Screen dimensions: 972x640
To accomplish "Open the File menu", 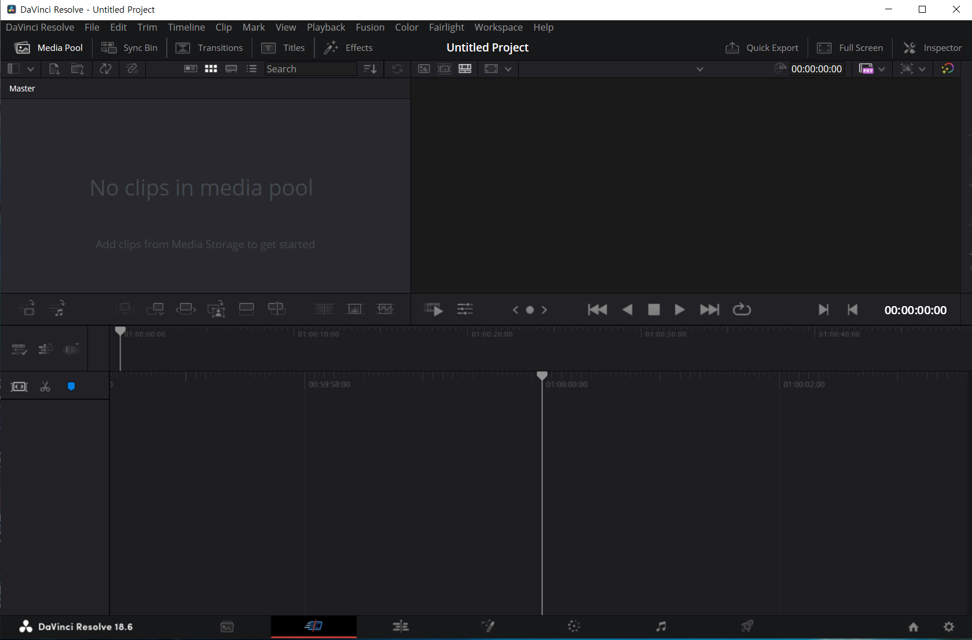I will tap(91, 27).
